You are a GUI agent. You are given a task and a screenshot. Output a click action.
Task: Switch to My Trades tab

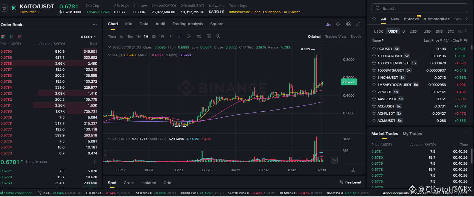[x=412, y=134]
